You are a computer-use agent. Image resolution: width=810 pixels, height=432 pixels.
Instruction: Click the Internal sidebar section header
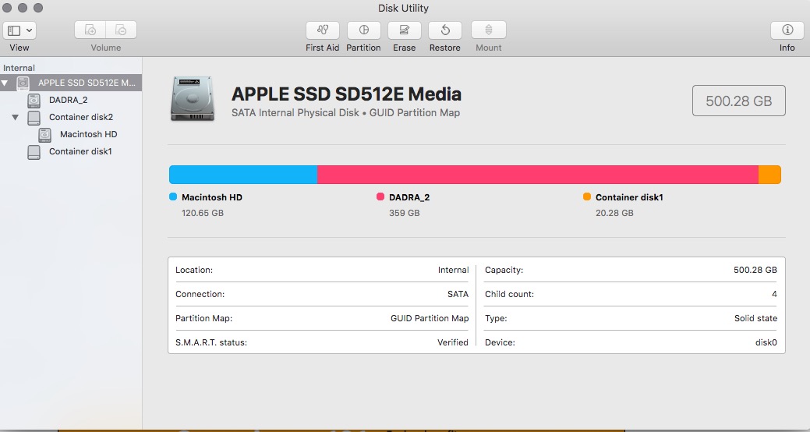(19, 68)
